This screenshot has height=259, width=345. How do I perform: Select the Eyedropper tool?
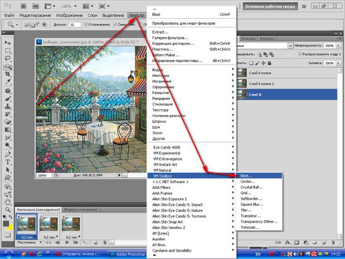point(8,82)
